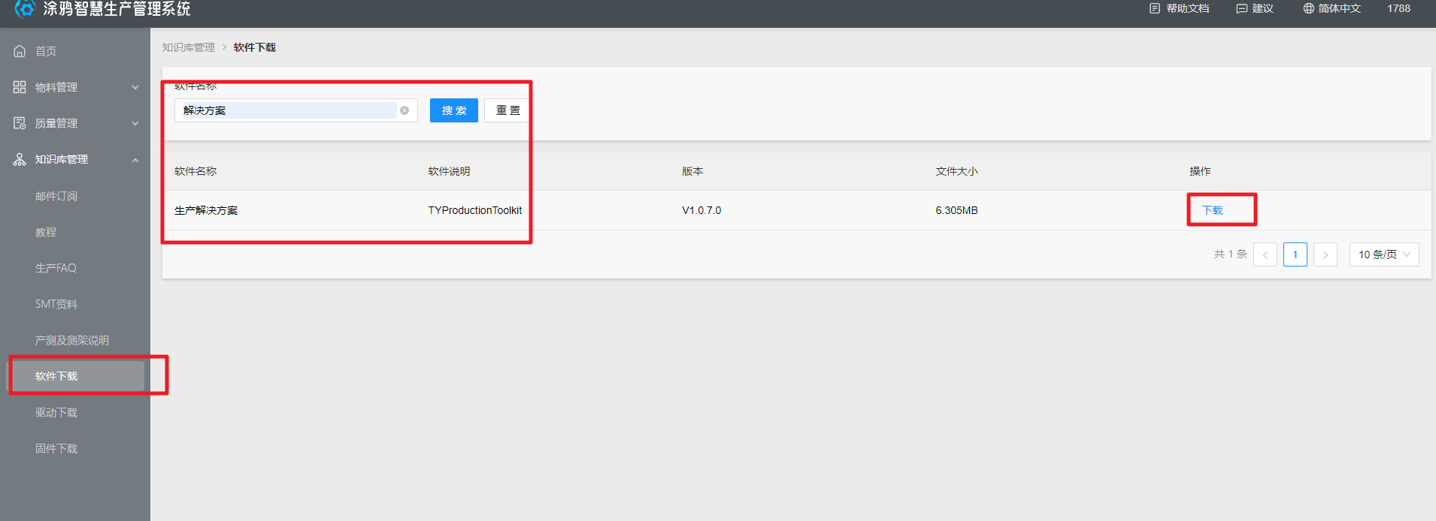Focus the 软件名称 search input field

(x=296, y=110)
